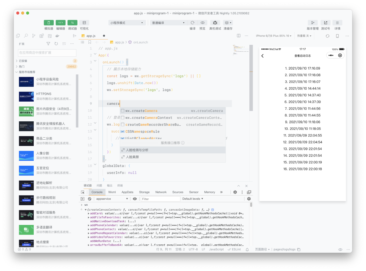This screenshot has width=366, height=271.
Task: Toggle the live expression eye icon in console
Action: (135, 199)
